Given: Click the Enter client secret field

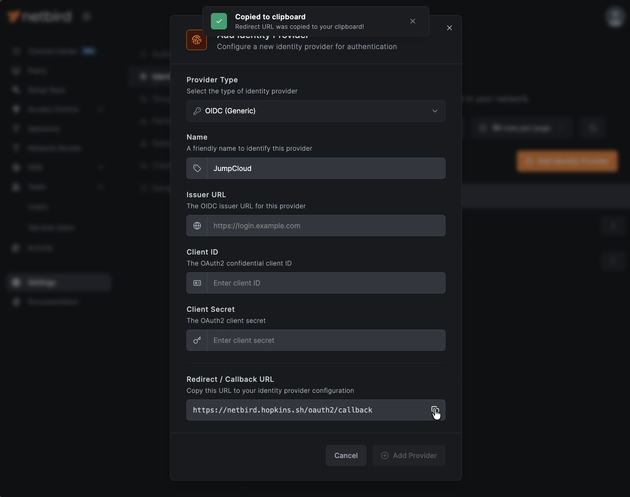Looking at the screenshot, I should 325,340.
